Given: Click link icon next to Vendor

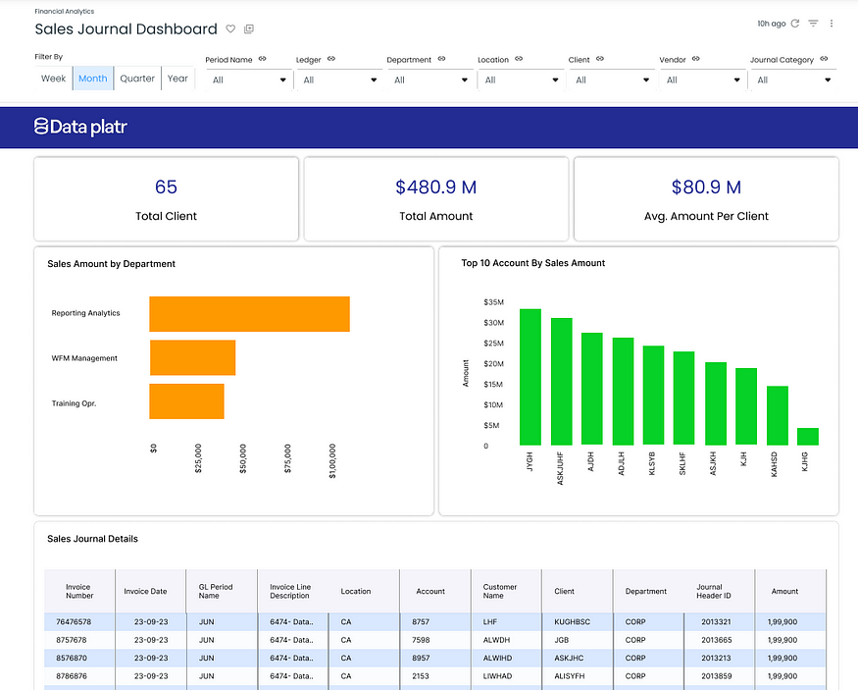Looking at the screenshot, I should [x=696, y=59].
